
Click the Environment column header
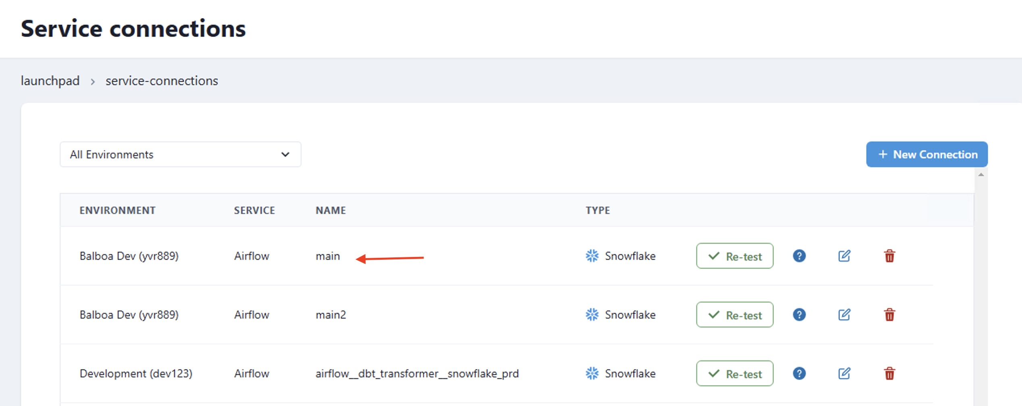(x=117, y=210)
